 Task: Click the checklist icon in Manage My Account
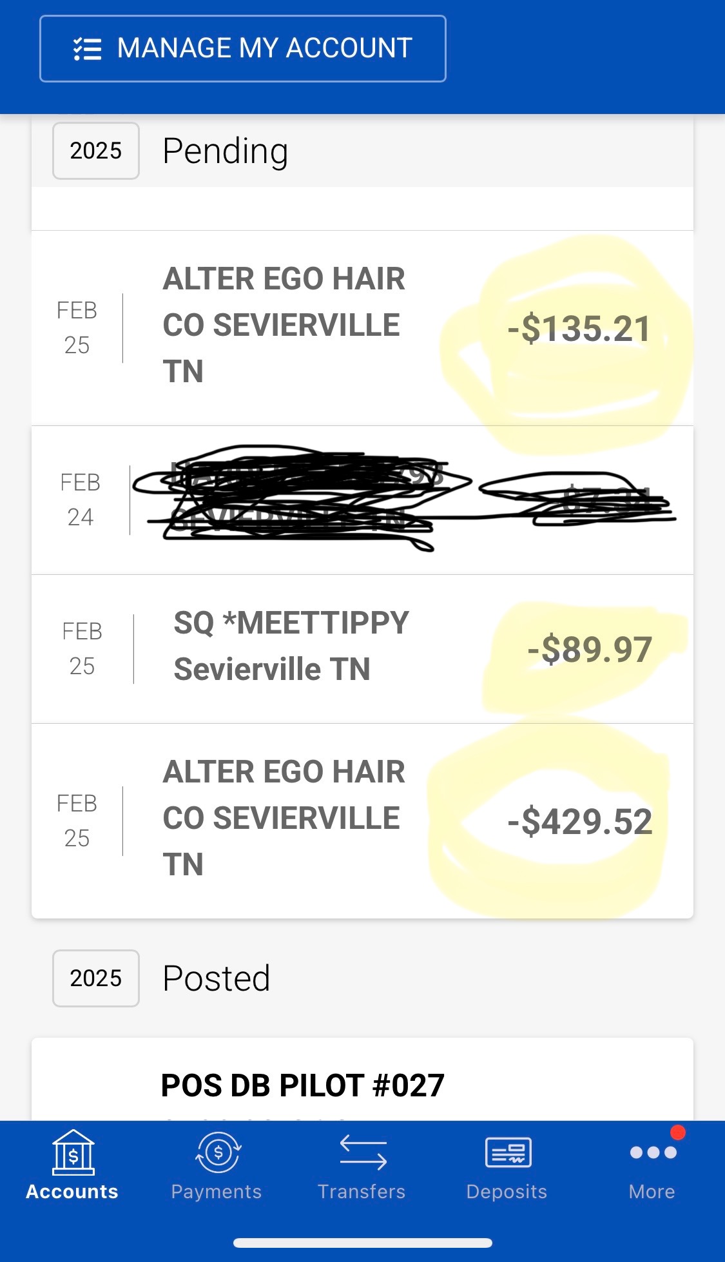(88, 49)
